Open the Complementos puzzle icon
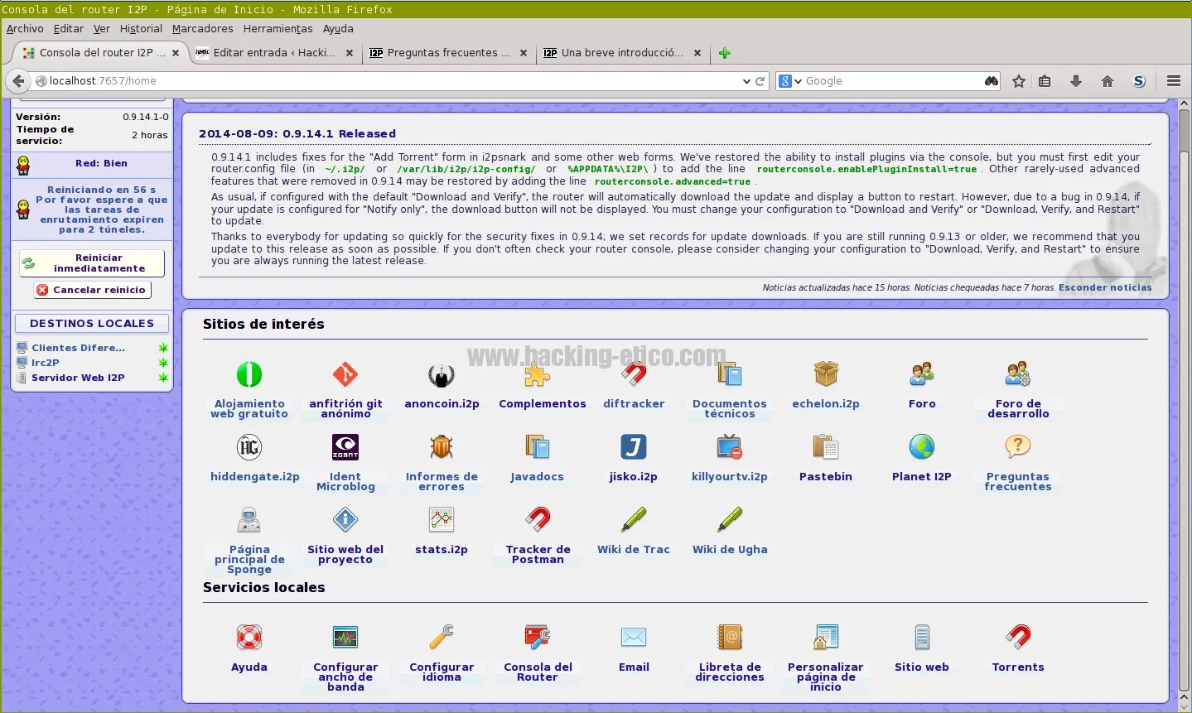This screenshot has width=1192, height=713. point(538,374)
